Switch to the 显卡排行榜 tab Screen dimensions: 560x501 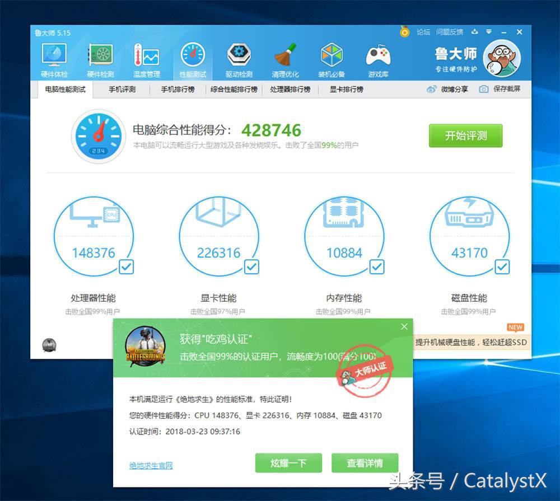(x=347, y=89)
